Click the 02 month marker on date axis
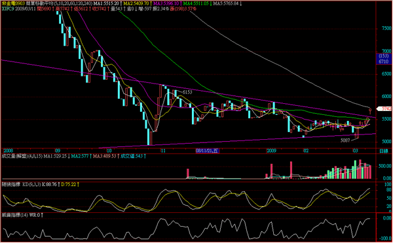 (x=305, y=151)
